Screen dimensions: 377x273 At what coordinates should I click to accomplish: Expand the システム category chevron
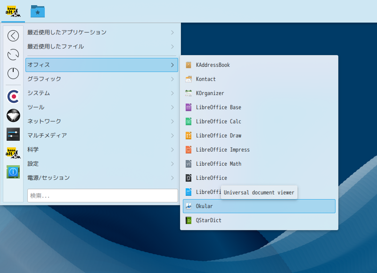pyautogui.click(x=172, y=93)
